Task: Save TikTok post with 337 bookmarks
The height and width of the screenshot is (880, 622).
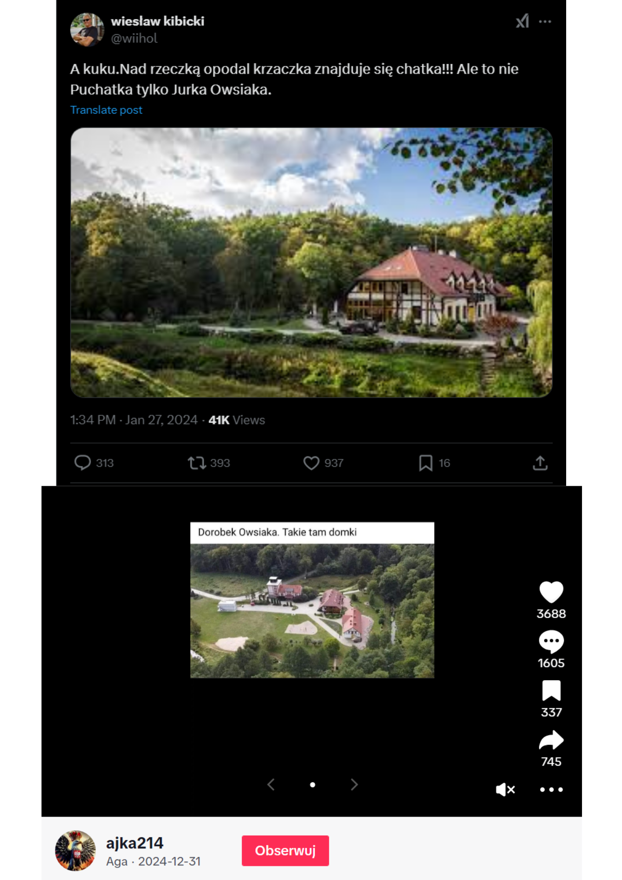Action: [551, 690]
